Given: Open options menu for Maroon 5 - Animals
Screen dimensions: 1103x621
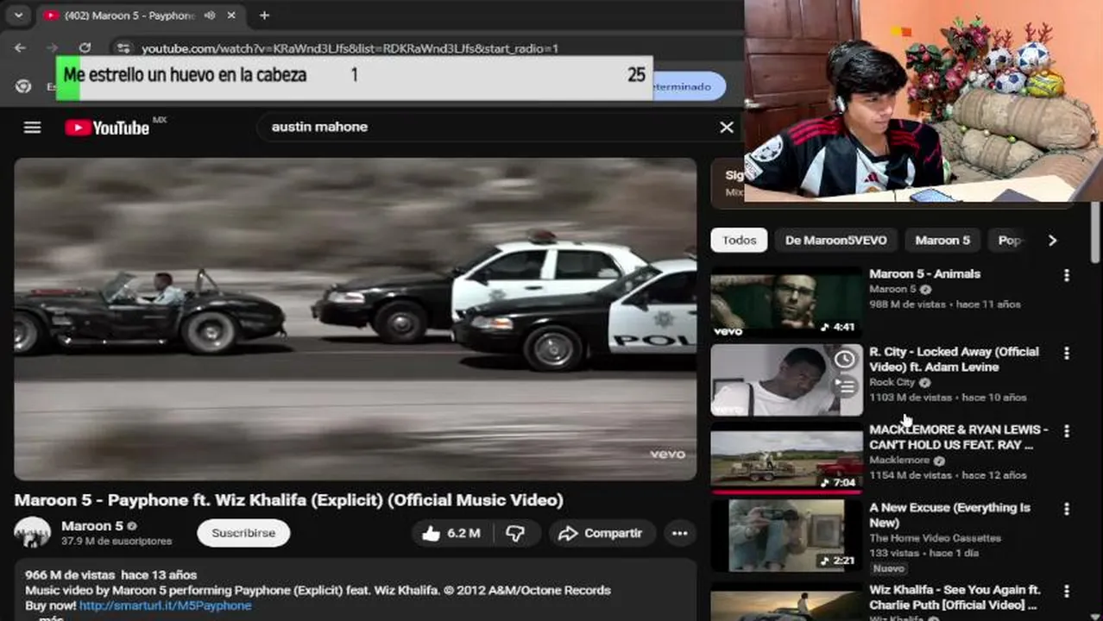Looking at the screenshot, I should click(1067, 275).
